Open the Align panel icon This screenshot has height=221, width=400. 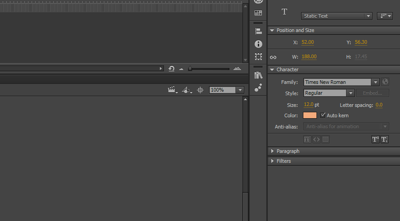coord(258,31)
